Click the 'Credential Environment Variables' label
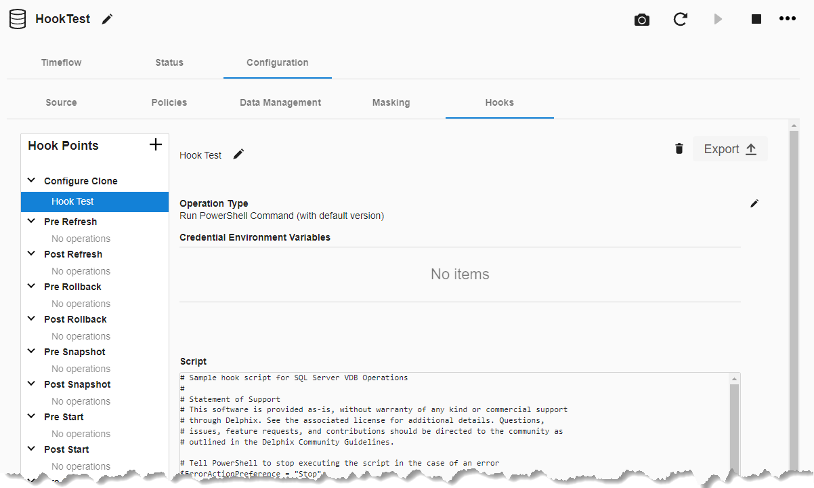The image size is (814, 488). [x=255, y=237]
